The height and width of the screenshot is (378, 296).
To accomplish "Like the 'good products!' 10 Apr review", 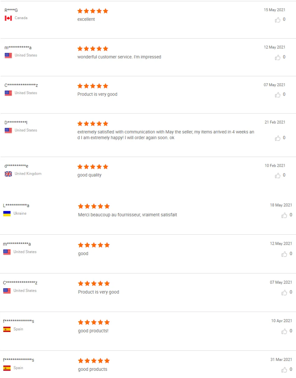I will pyautogui.click(x=284, y=331).
